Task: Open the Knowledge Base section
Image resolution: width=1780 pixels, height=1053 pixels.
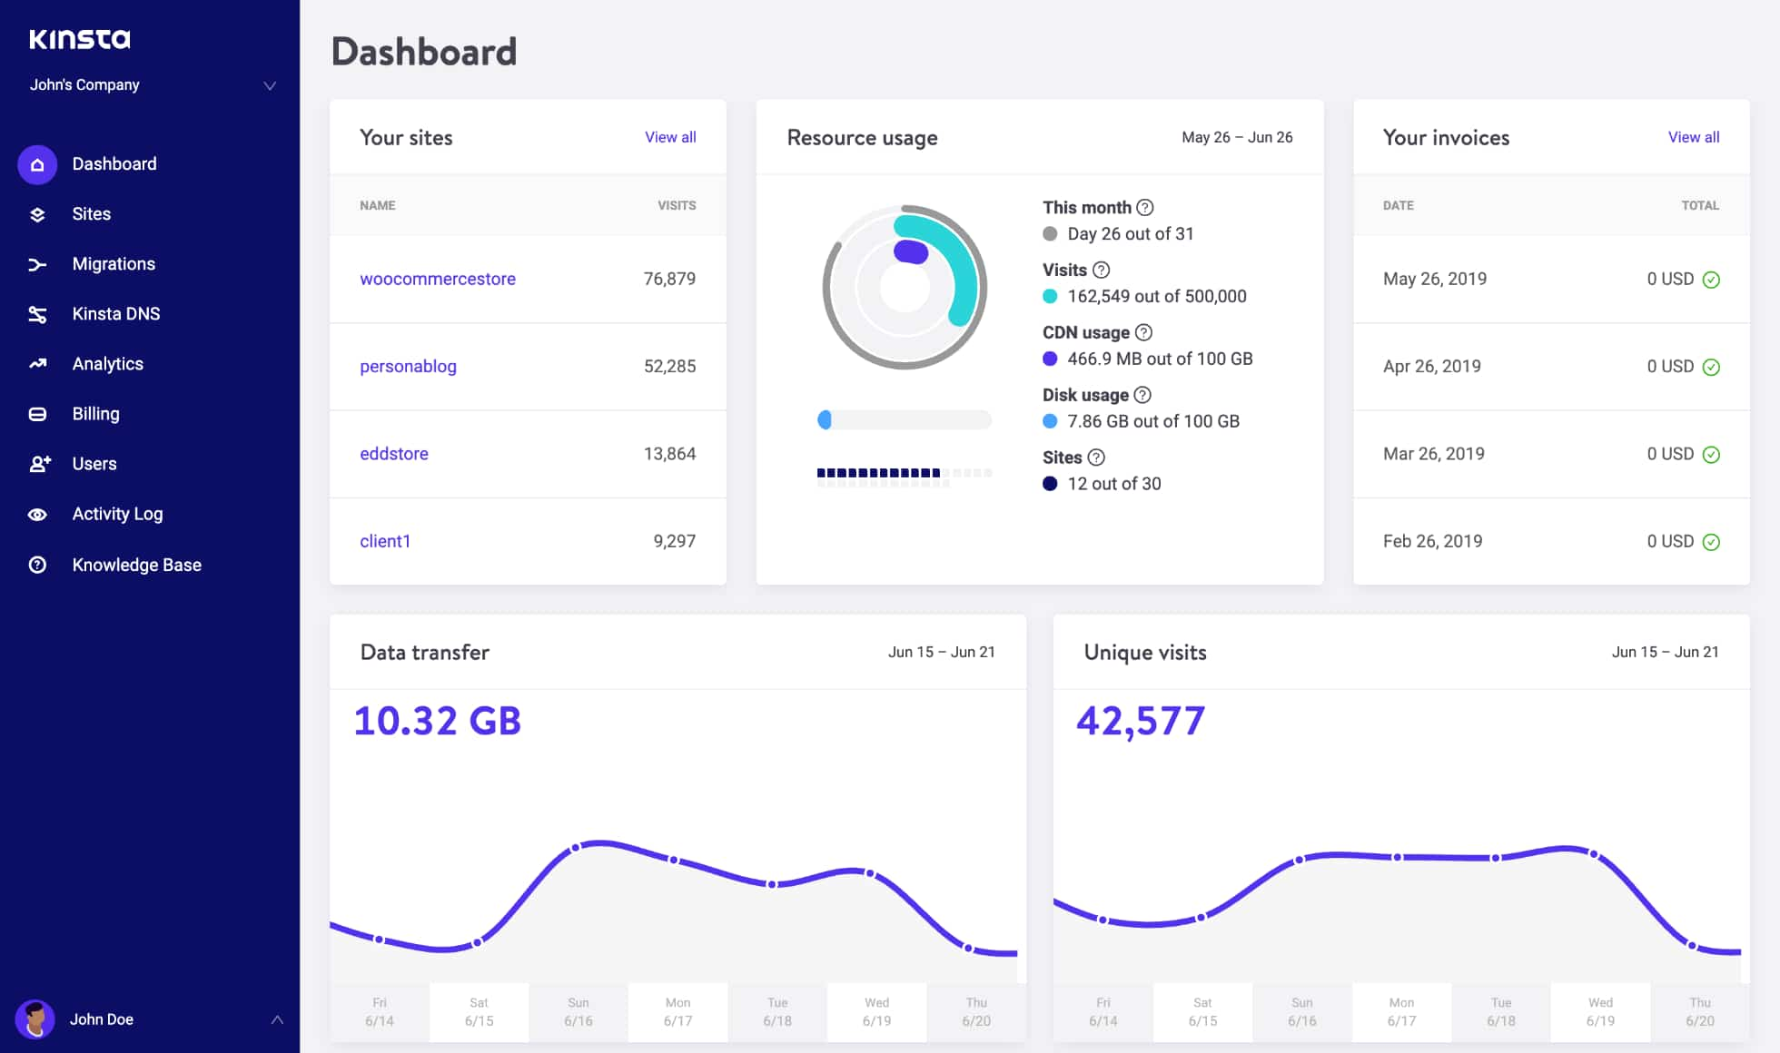Action: [138, 563]
